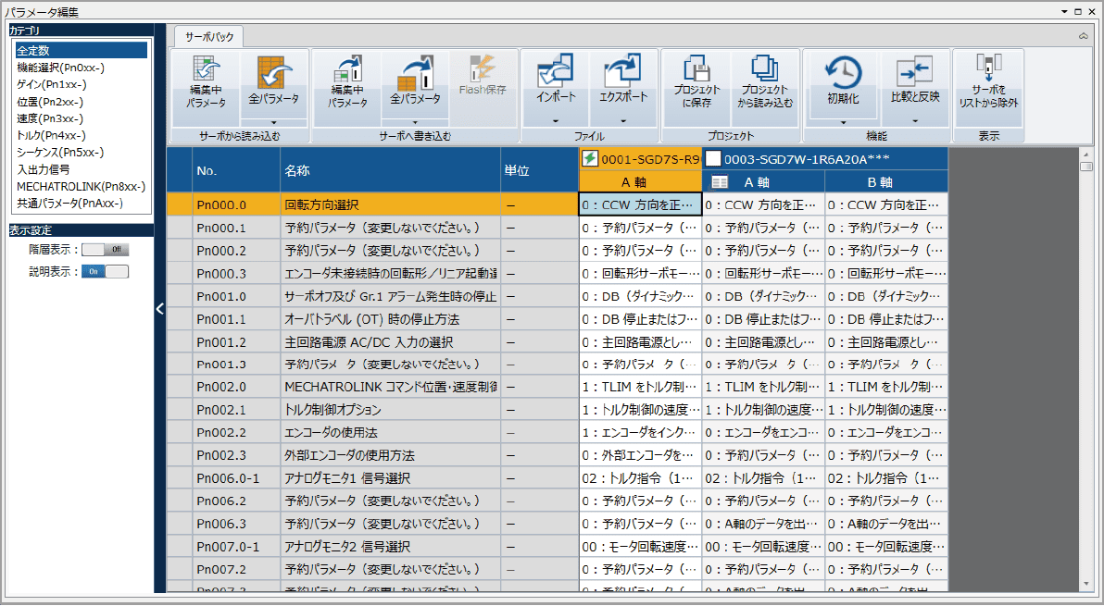Viewport: 1104px width, 606px height.
Task: Click the vertical scrollbar down arrow
Action: pyautogui.click(x=1087, y=585)
